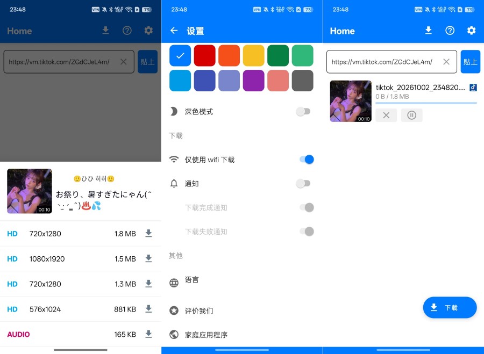Open 家庭应用程序 family apps entry
Screen dimensions: 484x354
[242, 335]
